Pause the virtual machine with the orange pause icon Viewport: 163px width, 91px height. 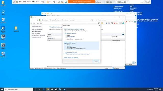[48, 2]
